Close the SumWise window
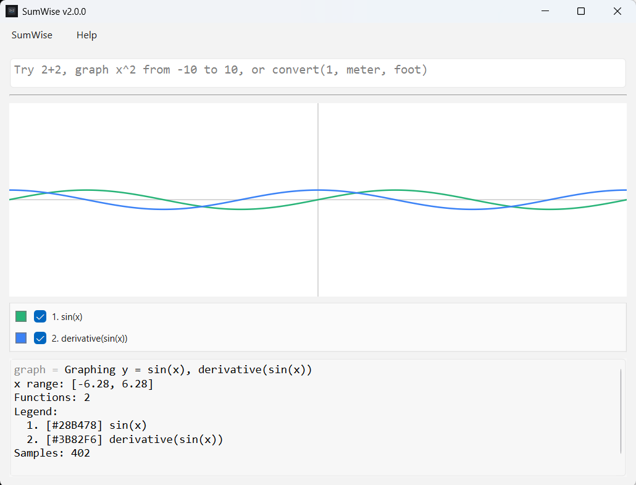636x485 pixels. tap(617, 11)
